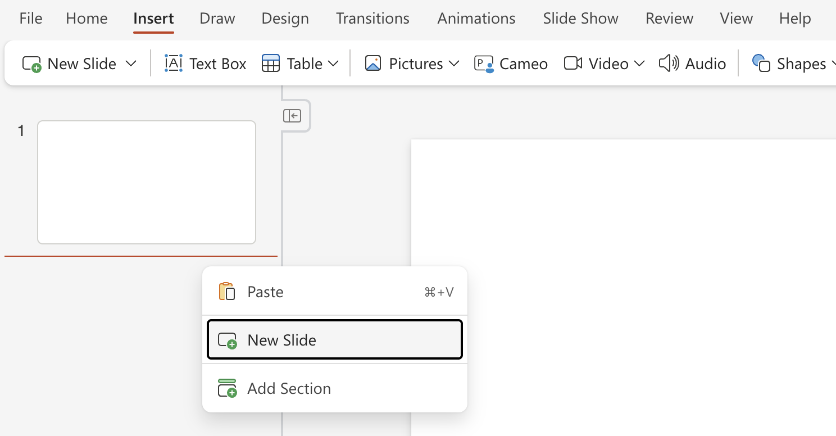Go to the Transitions tab
This screenshot has width=836, height=436.
pos(373,19)
